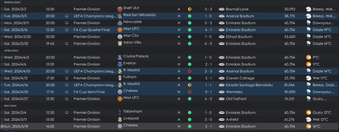This screenshot has height=132, width=339.
Task: Click the Sheff Utd club badge
Action: point(120,9)
